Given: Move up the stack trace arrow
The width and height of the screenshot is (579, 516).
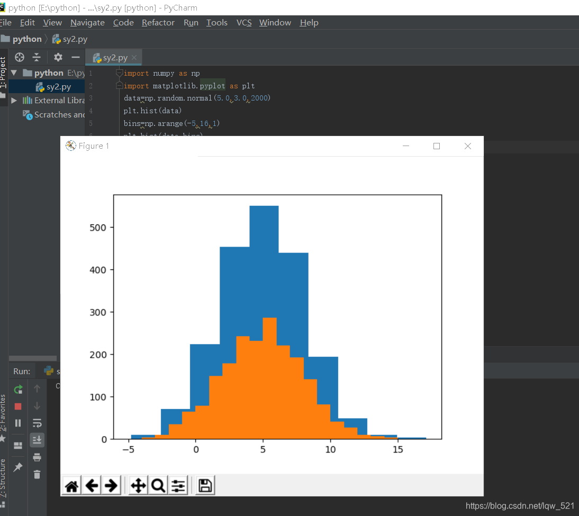Looking at the screenshot, I should [x=37, y=388].
